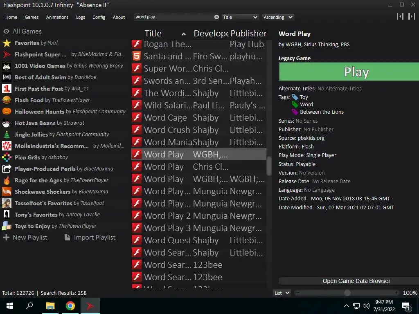Click Molleindustria's Recommendations icon

7,146
